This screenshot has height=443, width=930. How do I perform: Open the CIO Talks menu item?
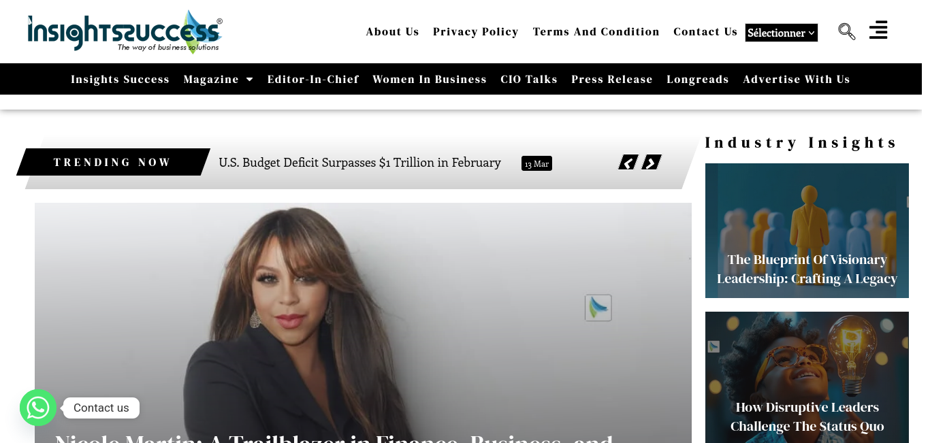529,80
